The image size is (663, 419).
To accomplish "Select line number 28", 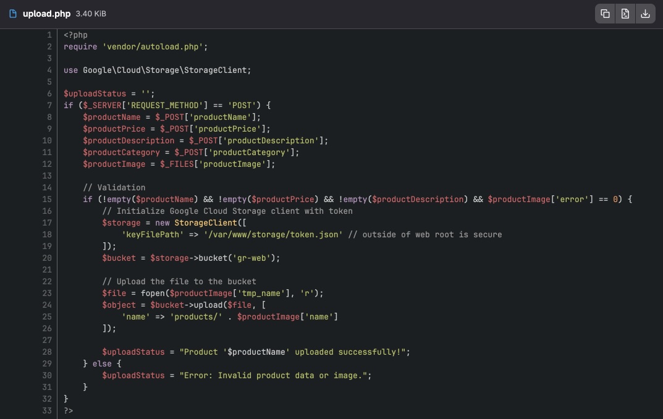I will [x=47, y=352].
